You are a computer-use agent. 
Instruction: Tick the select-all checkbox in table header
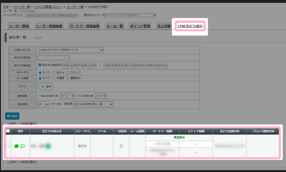(x=8, y=131)
